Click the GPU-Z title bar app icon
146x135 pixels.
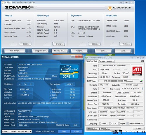tap(86, 58)
